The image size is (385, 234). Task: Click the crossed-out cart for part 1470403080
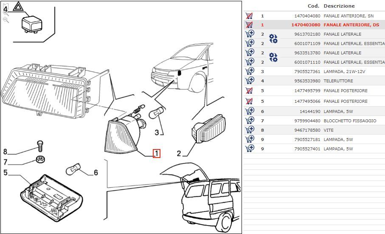pyautogui.click(x=249, y=25)
